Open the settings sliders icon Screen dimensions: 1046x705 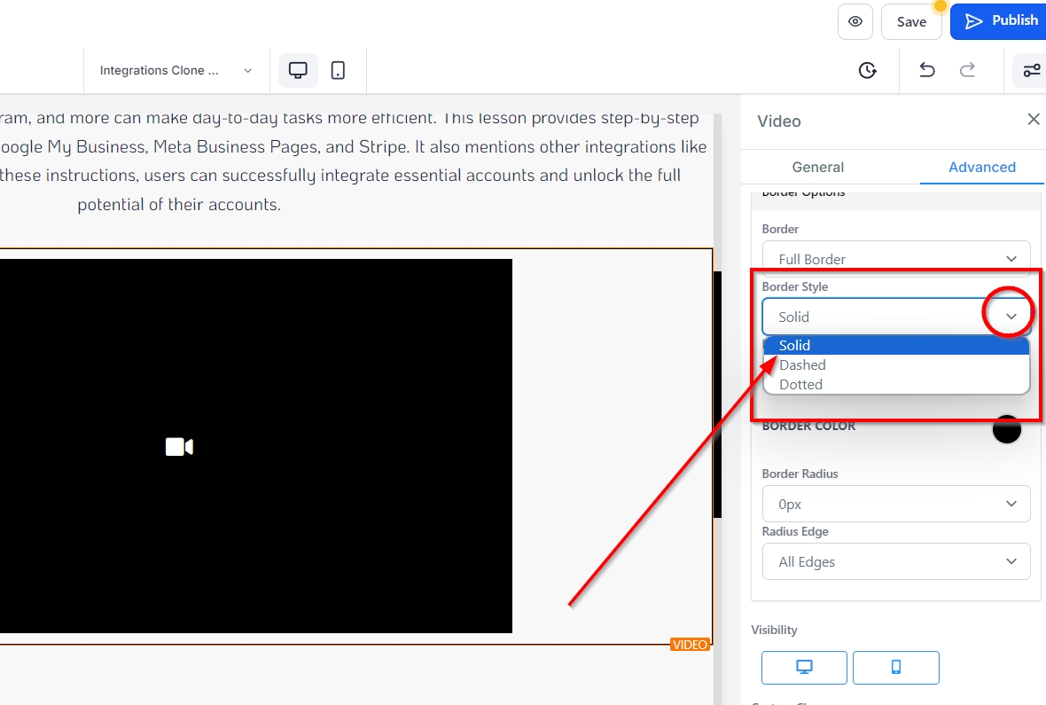[x=1031, y=70]
